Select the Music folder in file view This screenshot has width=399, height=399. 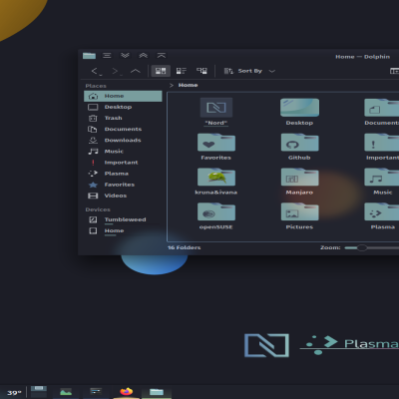pyautogui.click(x=382, y=177)
